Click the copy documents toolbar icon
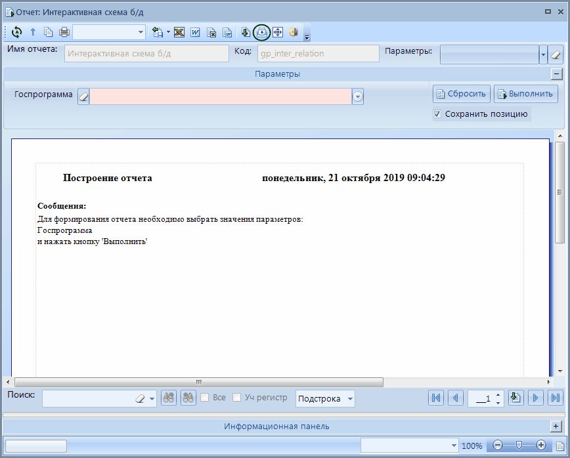The width and height of the screenshot is (570, 458). tap(48, 32)
